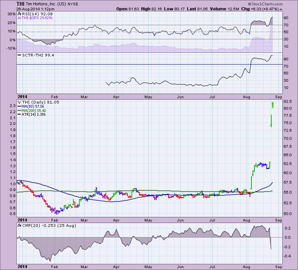Click the Chg +6.33 (+8.47%) value
The height and width of the screenshot is (270, 298).
pos(260,9)
